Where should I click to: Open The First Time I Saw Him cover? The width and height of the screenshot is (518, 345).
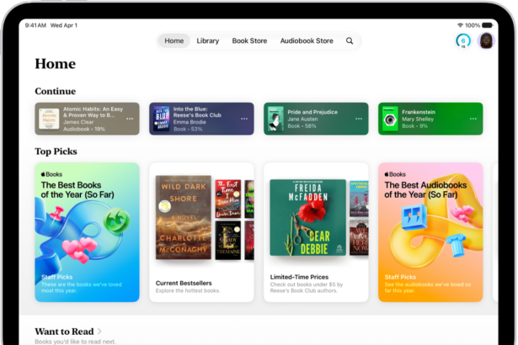point(228,199)
